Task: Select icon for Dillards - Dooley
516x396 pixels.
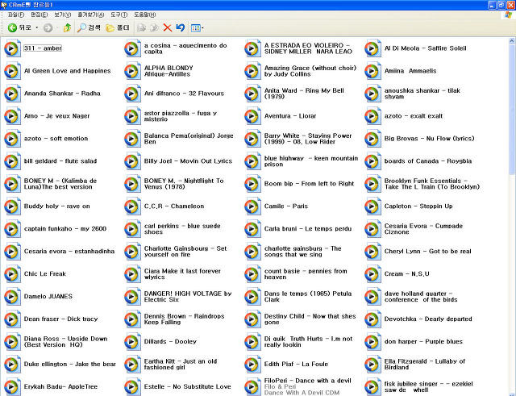Action: tap(132, 342)
